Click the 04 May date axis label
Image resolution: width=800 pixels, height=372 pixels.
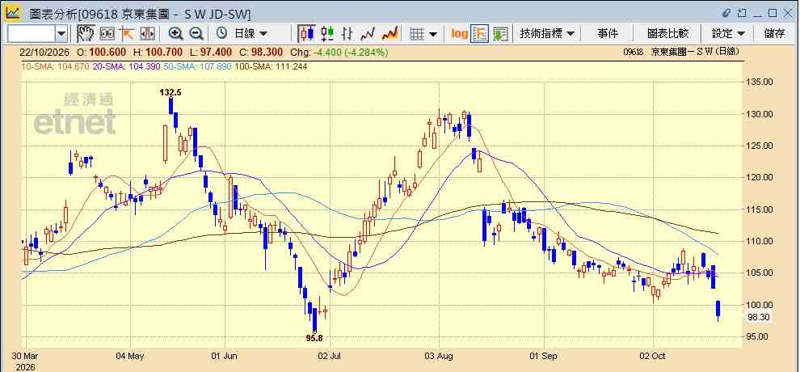click(129, 356)
